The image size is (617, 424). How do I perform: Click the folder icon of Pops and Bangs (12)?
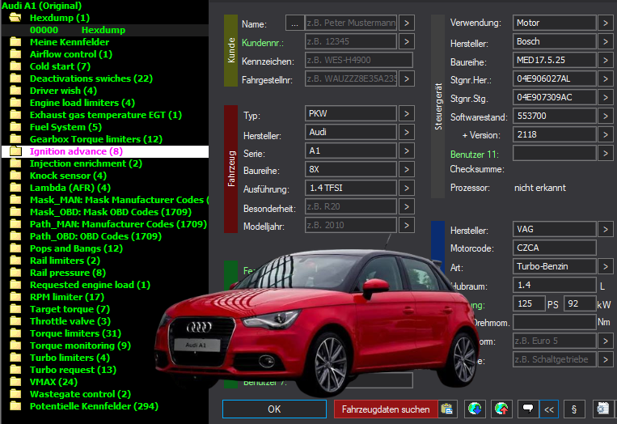click(15, 248)
